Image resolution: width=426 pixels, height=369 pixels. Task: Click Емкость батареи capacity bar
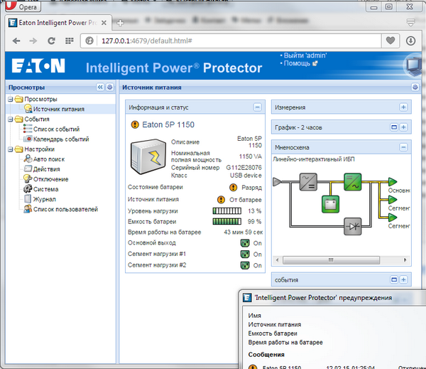tap(227, 222)
